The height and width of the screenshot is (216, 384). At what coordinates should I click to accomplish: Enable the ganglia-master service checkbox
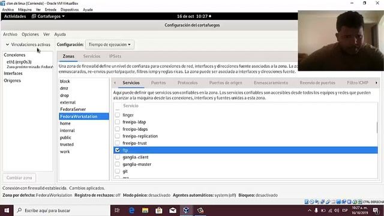118,164
